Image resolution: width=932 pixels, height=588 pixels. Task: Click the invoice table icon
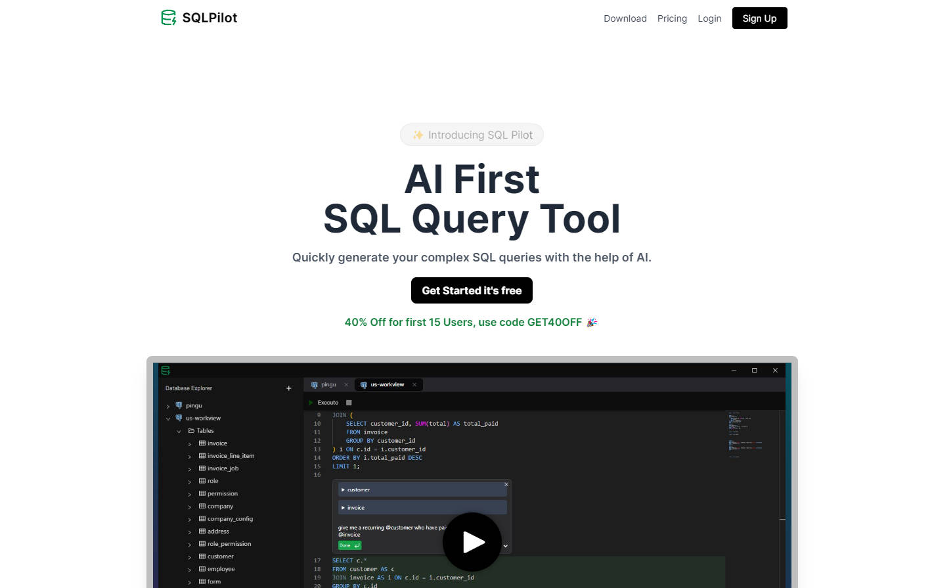(202, 443)
